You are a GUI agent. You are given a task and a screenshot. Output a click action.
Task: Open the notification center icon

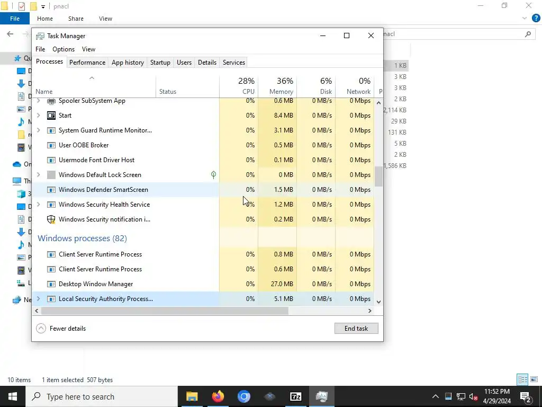pos(526,396)
